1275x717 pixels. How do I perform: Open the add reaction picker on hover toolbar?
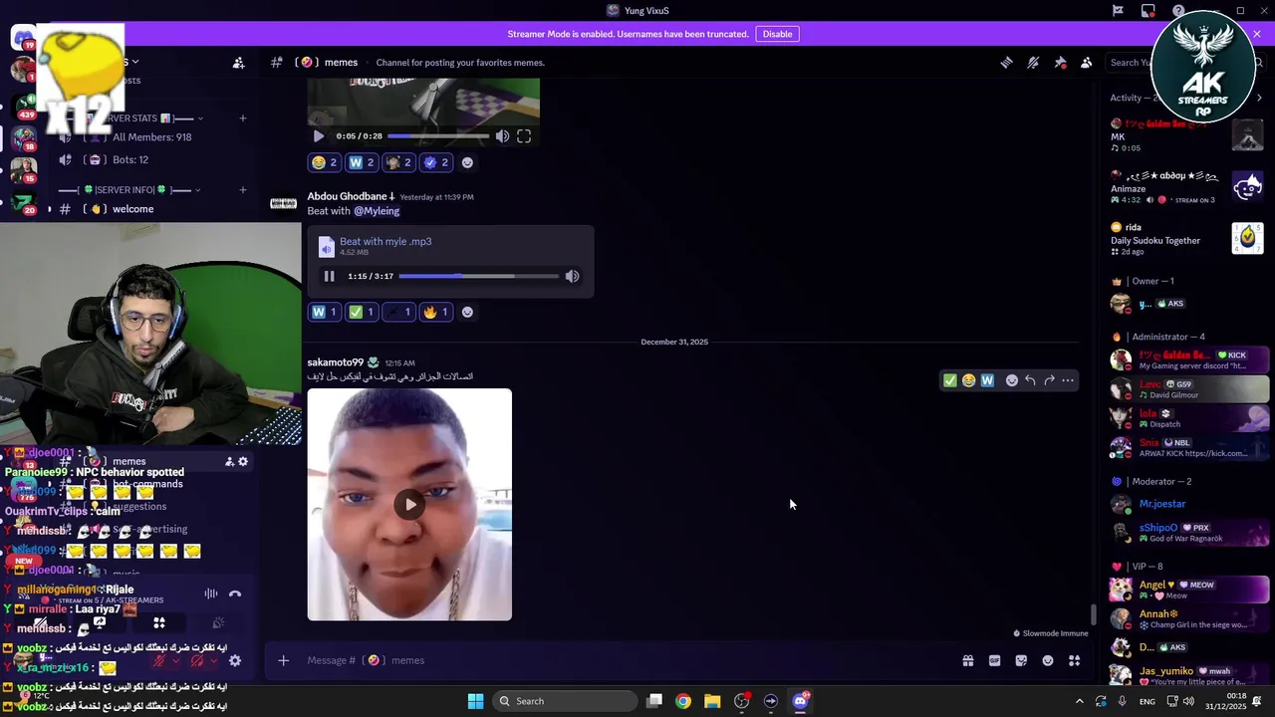(x=1012, y=380)
